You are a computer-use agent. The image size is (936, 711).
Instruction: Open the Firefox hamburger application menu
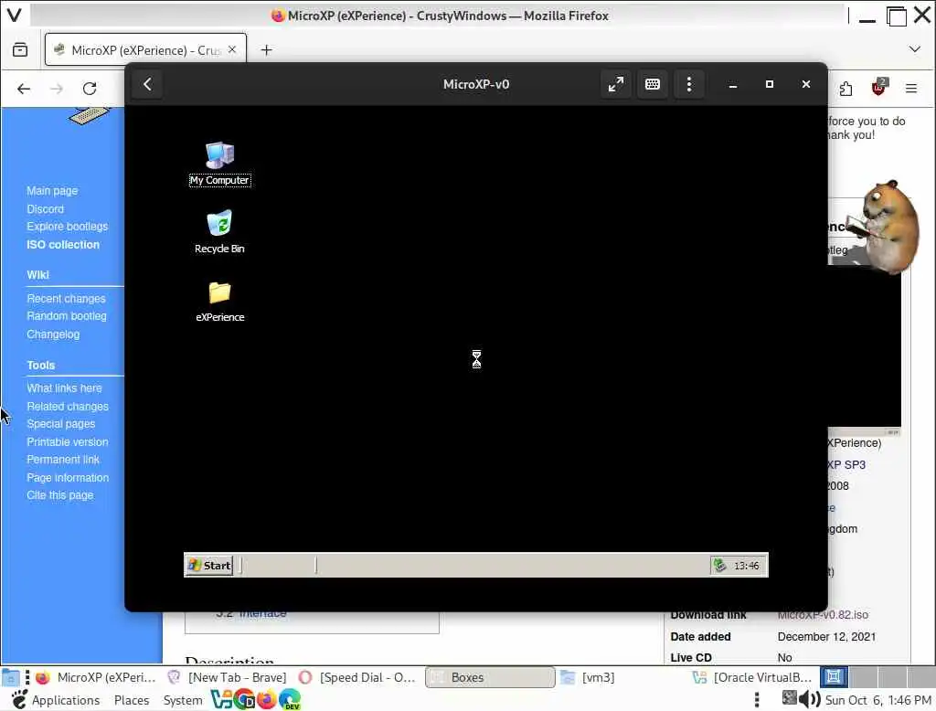click(911, 89)
